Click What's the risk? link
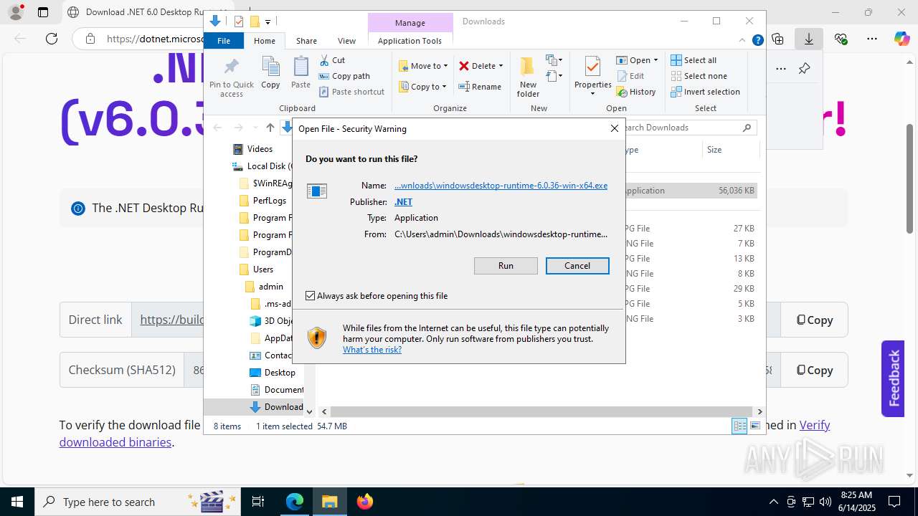Screen dimensions: 918x516 (x=372, y=350)
